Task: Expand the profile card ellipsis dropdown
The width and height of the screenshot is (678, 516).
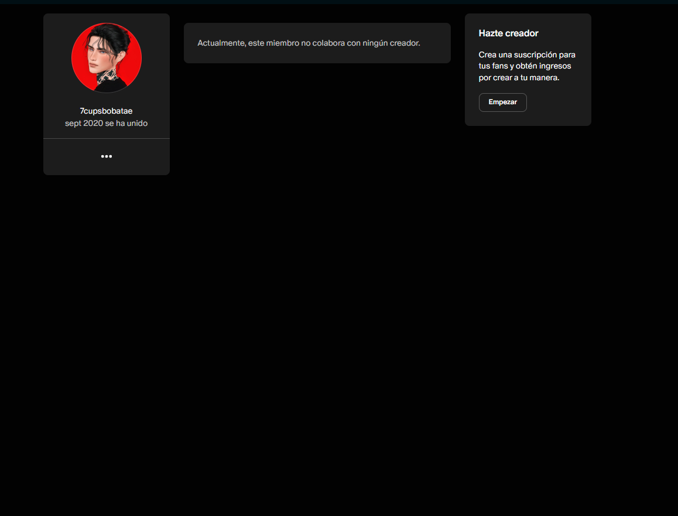Action: click(107, 156)
